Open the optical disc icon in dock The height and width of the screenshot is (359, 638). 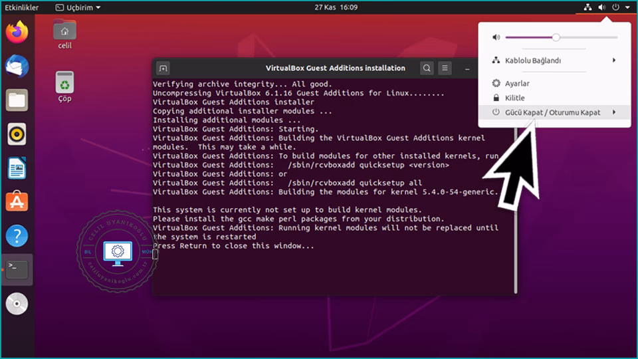pos(17,304)
